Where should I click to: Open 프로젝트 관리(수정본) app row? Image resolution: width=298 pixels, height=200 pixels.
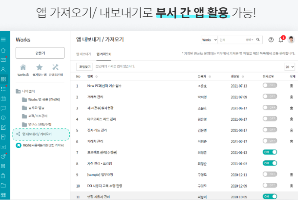tap(102, 153)
